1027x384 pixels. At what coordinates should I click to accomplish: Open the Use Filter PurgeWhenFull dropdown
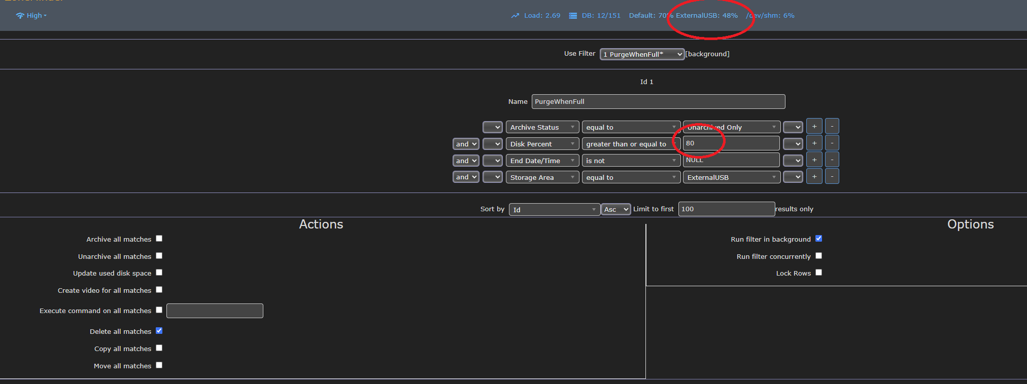(x=642, y=54)
